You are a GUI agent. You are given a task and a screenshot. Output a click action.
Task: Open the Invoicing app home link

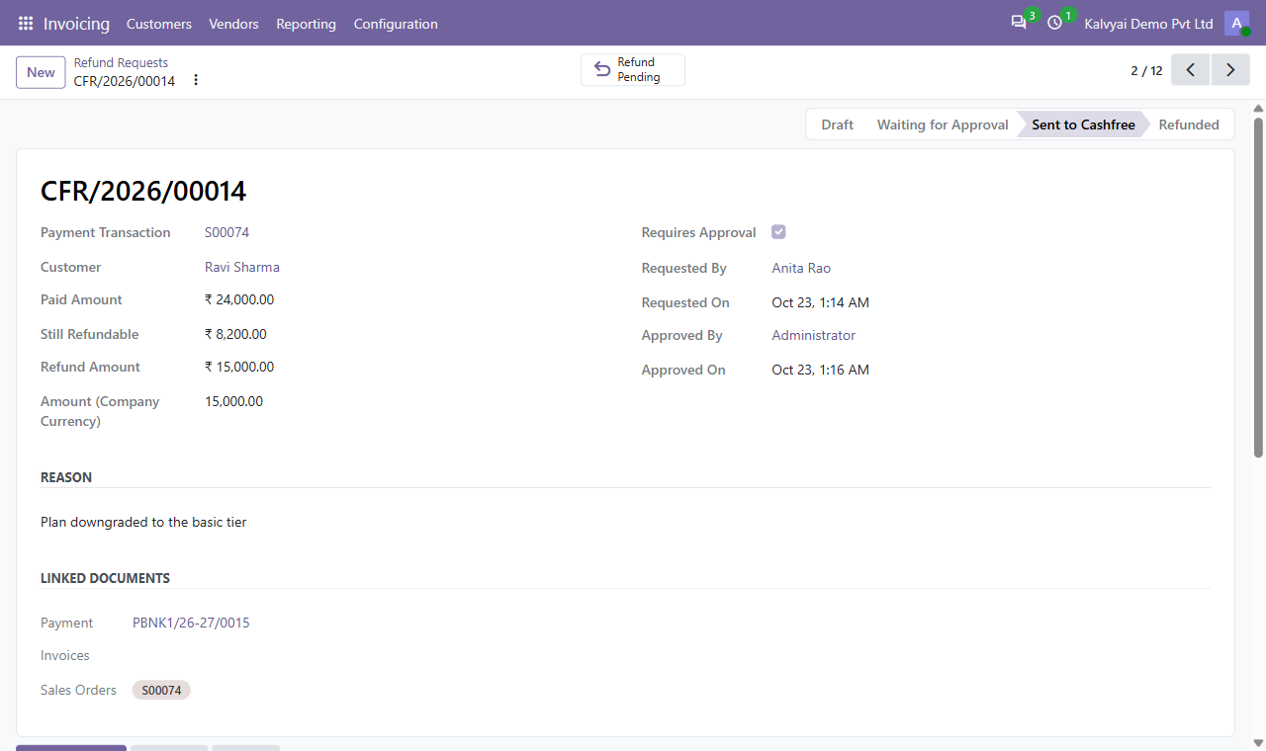click(76, 24)
